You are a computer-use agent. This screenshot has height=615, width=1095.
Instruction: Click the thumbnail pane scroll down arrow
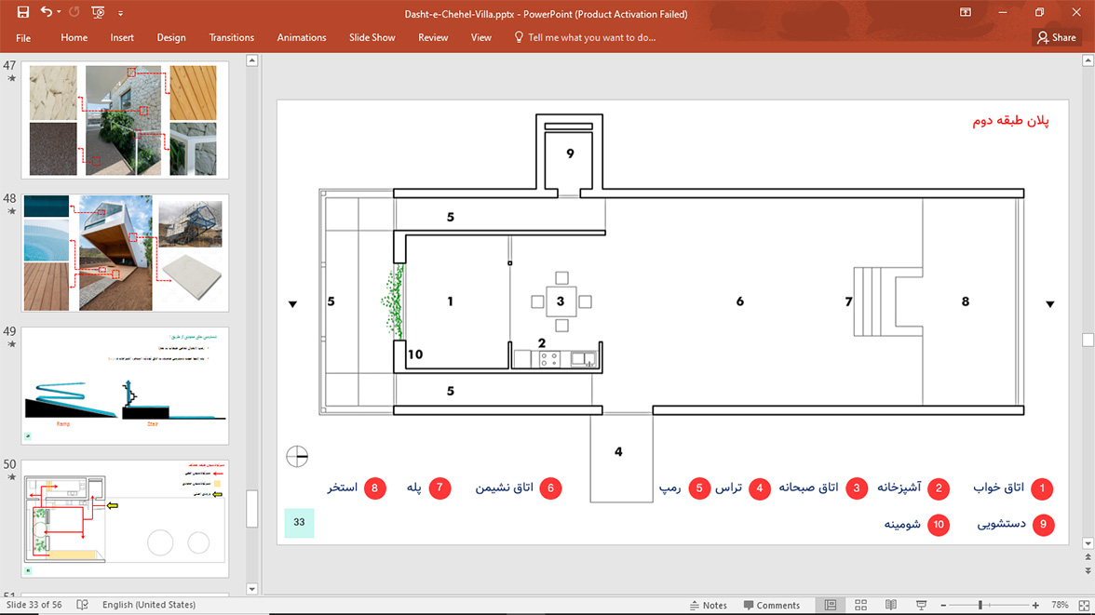coord(252,588)
